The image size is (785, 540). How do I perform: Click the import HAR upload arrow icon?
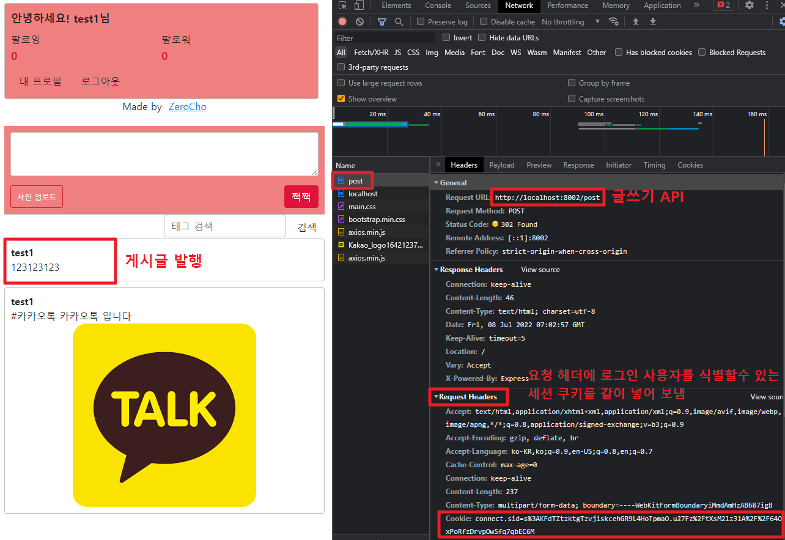(636, 21)
